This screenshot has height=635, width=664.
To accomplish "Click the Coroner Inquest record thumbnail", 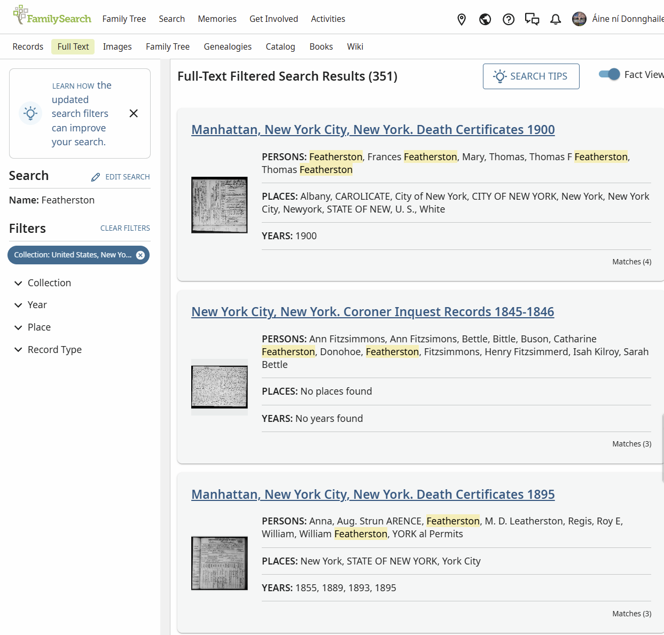I will point(220,387).
